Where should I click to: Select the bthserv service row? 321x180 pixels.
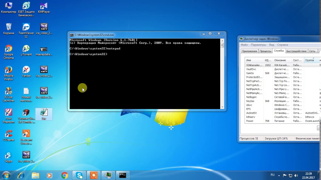tap(283, 117)
